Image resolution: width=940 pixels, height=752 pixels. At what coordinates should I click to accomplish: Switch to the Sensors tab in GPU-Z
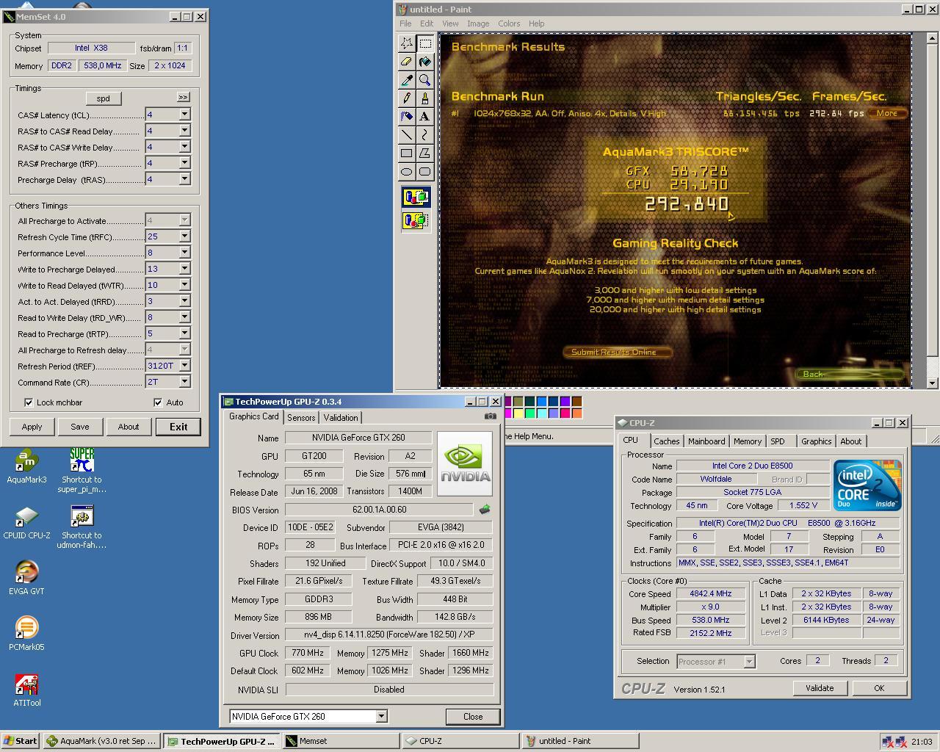[301, 417]
